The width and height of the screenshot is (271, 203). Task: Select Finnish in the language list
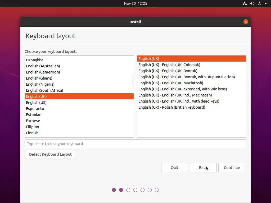pos(79,133)
